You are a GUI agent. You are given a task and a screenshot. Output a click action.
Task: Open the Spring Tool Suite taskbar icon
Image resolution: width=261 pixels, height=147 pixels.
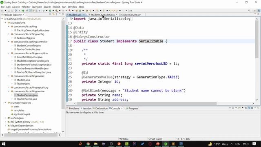166,144
